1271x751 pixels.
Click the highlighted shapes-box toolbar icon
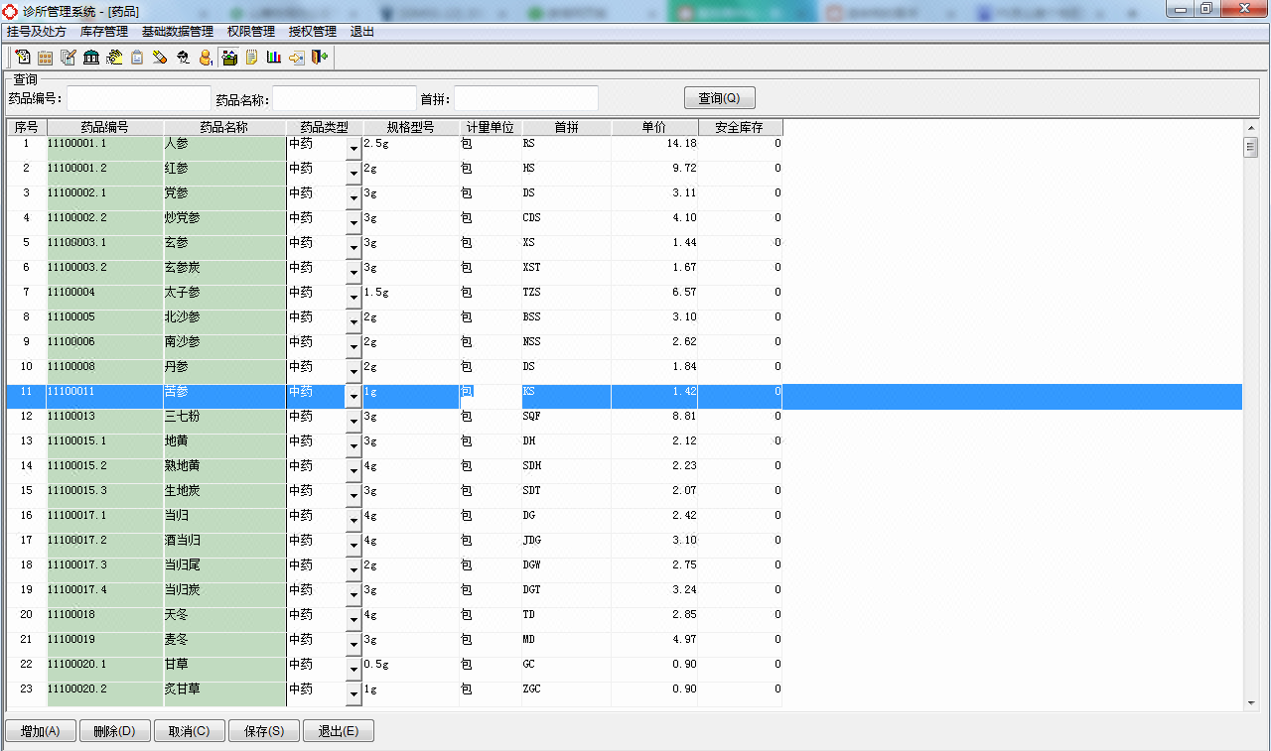point(229,58)
